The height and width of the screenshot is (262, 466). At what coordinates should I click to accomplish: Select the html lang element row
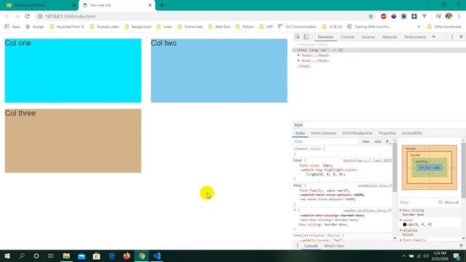pyautogui.click(x=379, y=50)
